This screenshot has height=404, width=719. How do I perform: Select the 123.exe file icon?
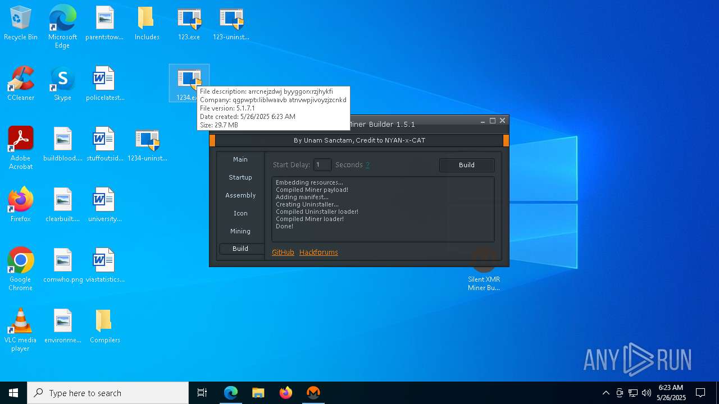pyautogui.click(x=189, y=24)
